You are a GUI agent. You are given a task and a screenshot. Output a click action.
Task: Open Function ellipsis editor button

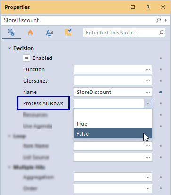click(x=148, y=69)
